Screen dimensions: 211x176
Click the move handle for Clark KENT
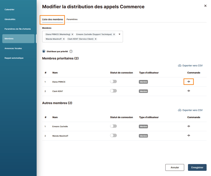point(189,91)
